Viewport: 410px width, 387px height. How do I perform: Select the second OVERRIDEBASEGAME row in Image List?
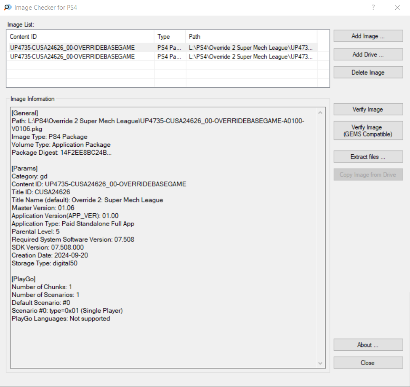(163, 56)
